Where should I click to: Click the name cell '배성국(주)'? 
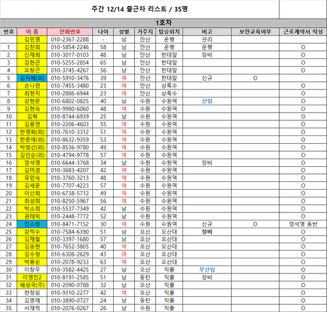pos(32,285)
